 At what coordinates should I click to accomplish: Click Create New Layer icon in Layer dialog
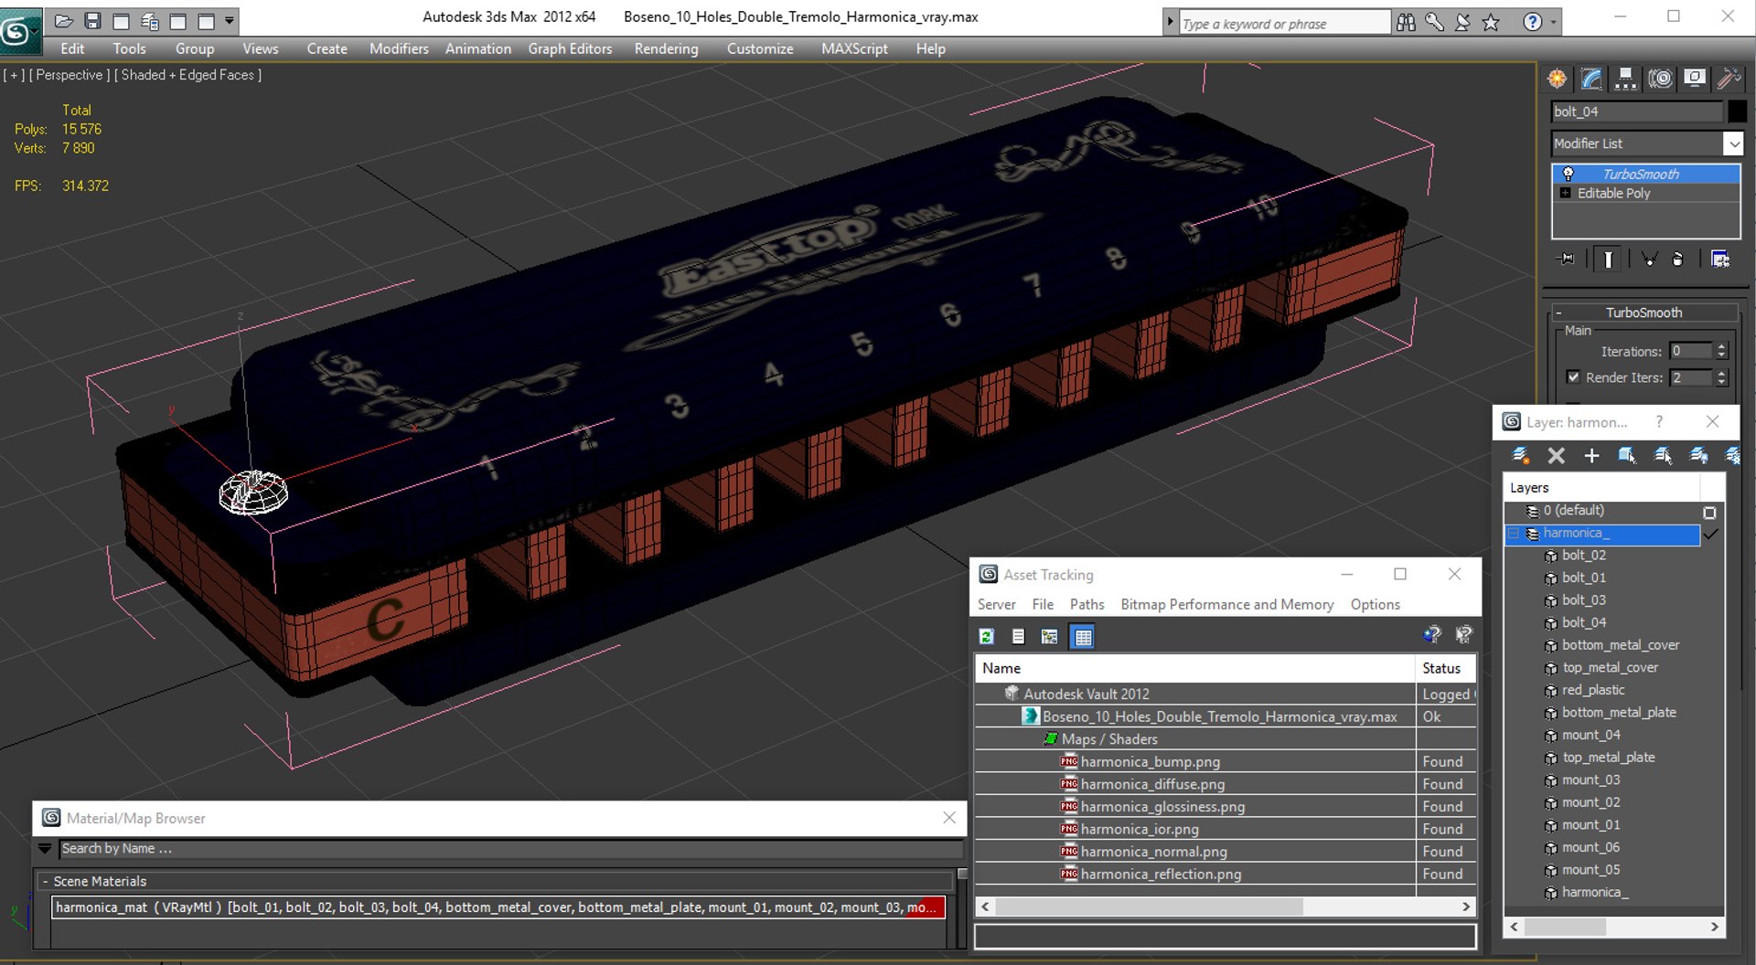point(1521,455)
